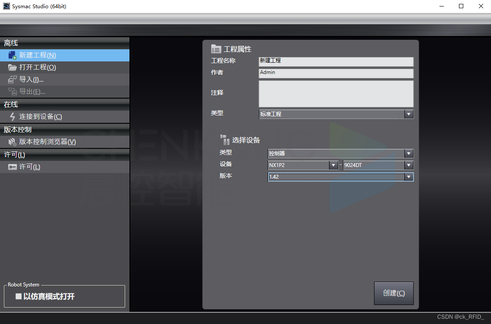Click the 许可(L) section header
This screenshot has width=491, height=324.
pyautogui.click(x=65, y=154)
